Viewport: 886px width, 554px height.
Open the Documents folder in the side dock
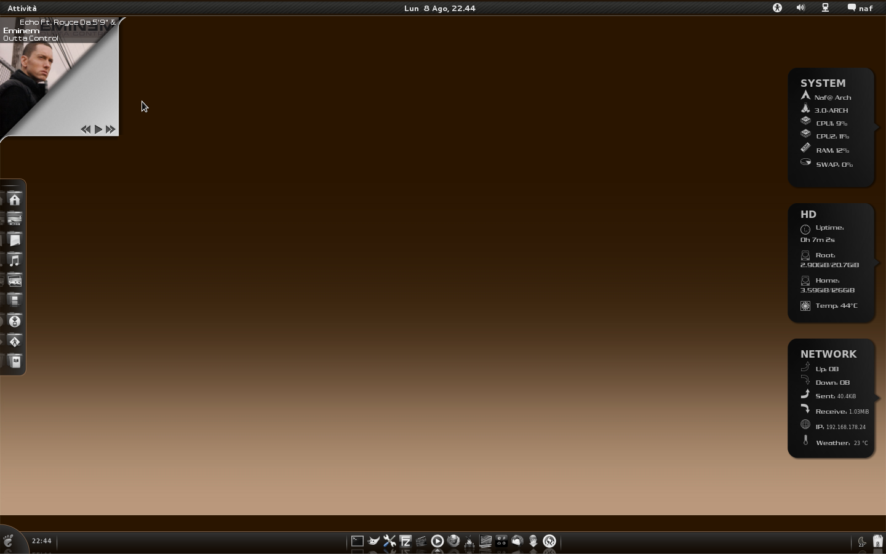15,240
